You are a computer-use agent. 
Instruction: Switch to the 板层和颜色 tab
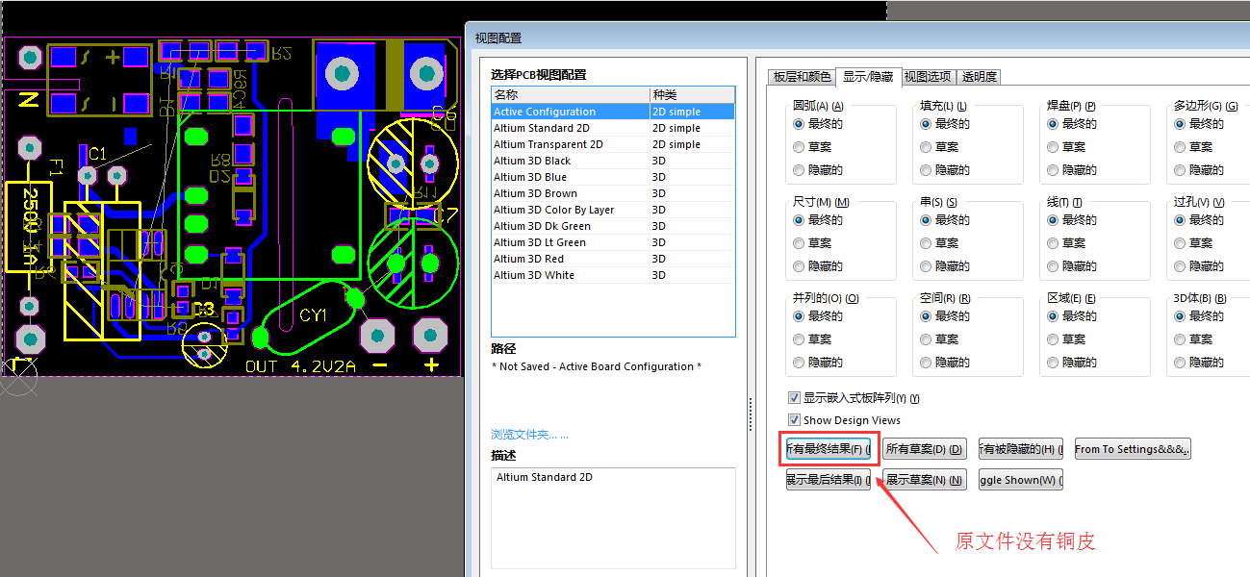[803, 77]
